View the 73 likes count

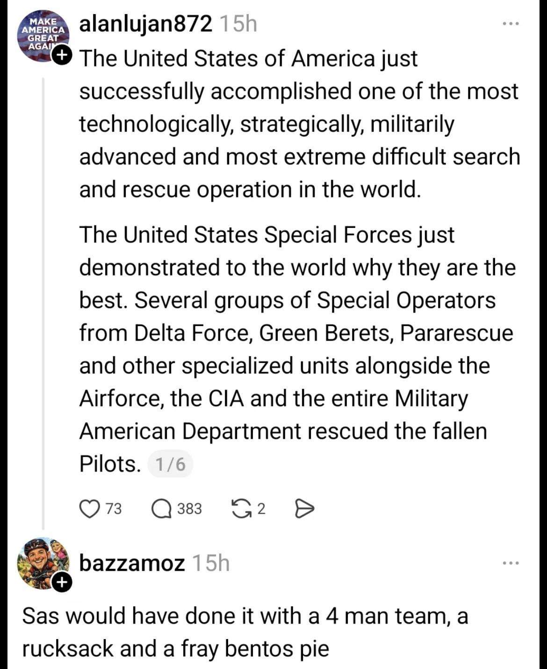click(113, 509)
